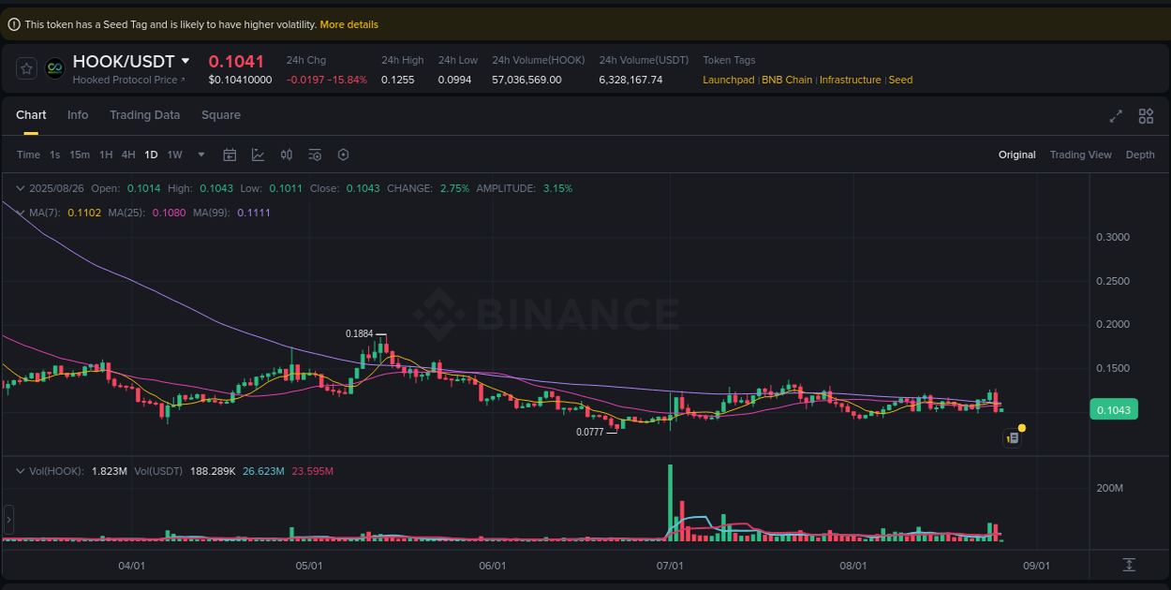
Task: Open the chart layout grid icon
Action: (x=1146, y=116)
